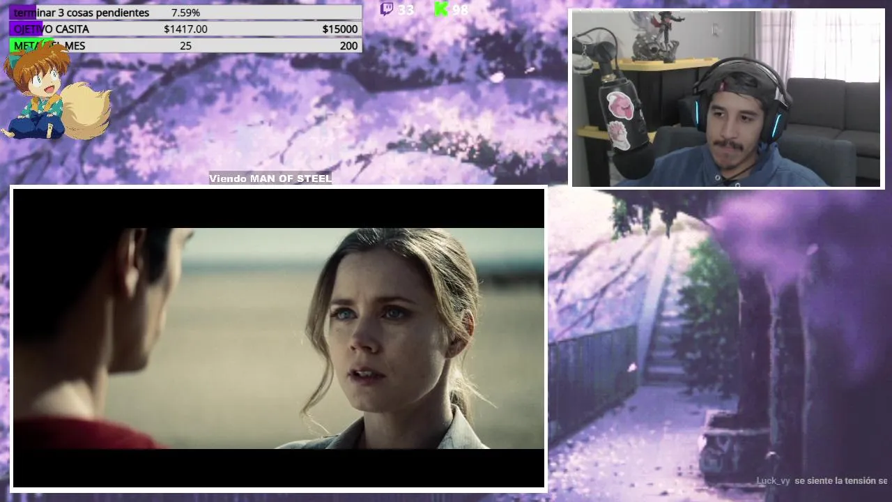Click the anime fox-boy mascot sticker

click(x=56, y=91)
